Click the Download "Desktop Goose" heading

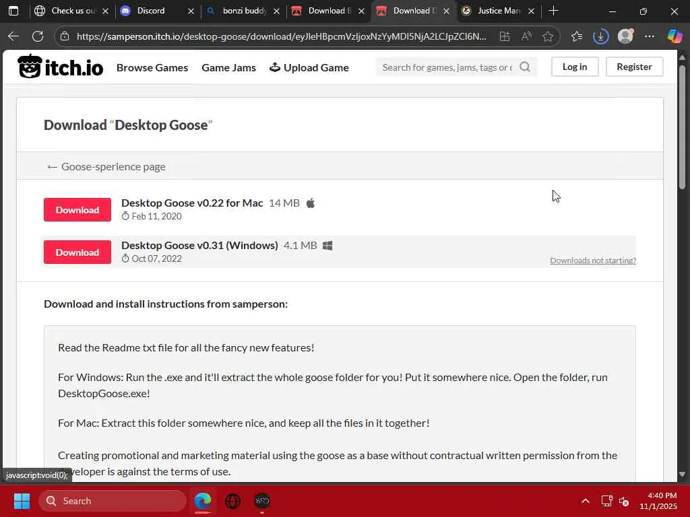(x=128, y=125)
